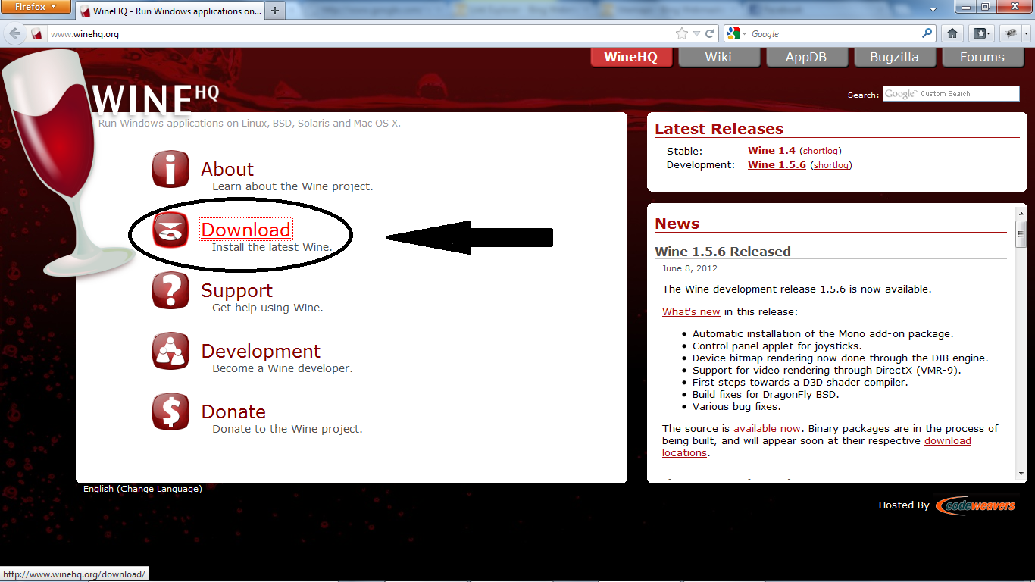Click the News heading
This screenshot has width=1035, height=582.
click(x=677, y=224)
